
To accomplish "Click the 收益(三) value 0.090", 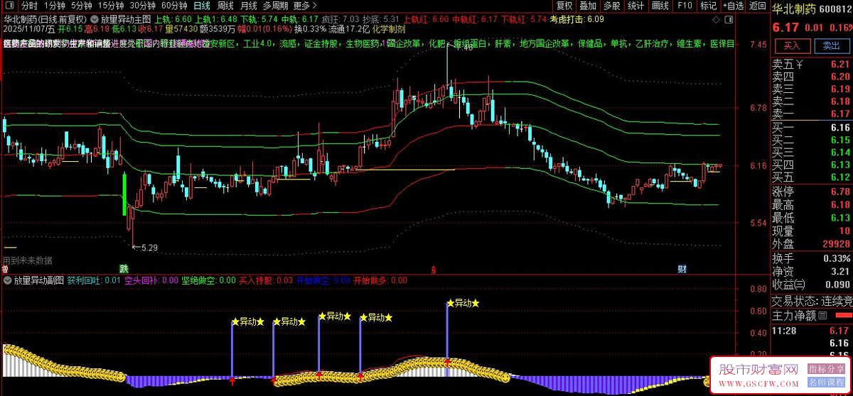I will (837, 285).
